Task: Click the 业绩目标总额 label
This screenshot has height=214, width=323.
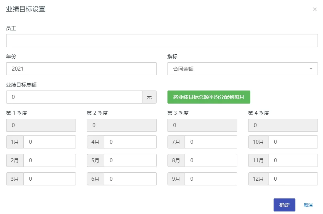Action: tap(21, 85)
